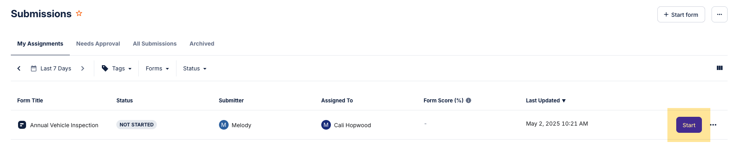Expand the Forms filter dropdown
The height and width of the screenshot is (154, 736).
[x=157, y=68]
